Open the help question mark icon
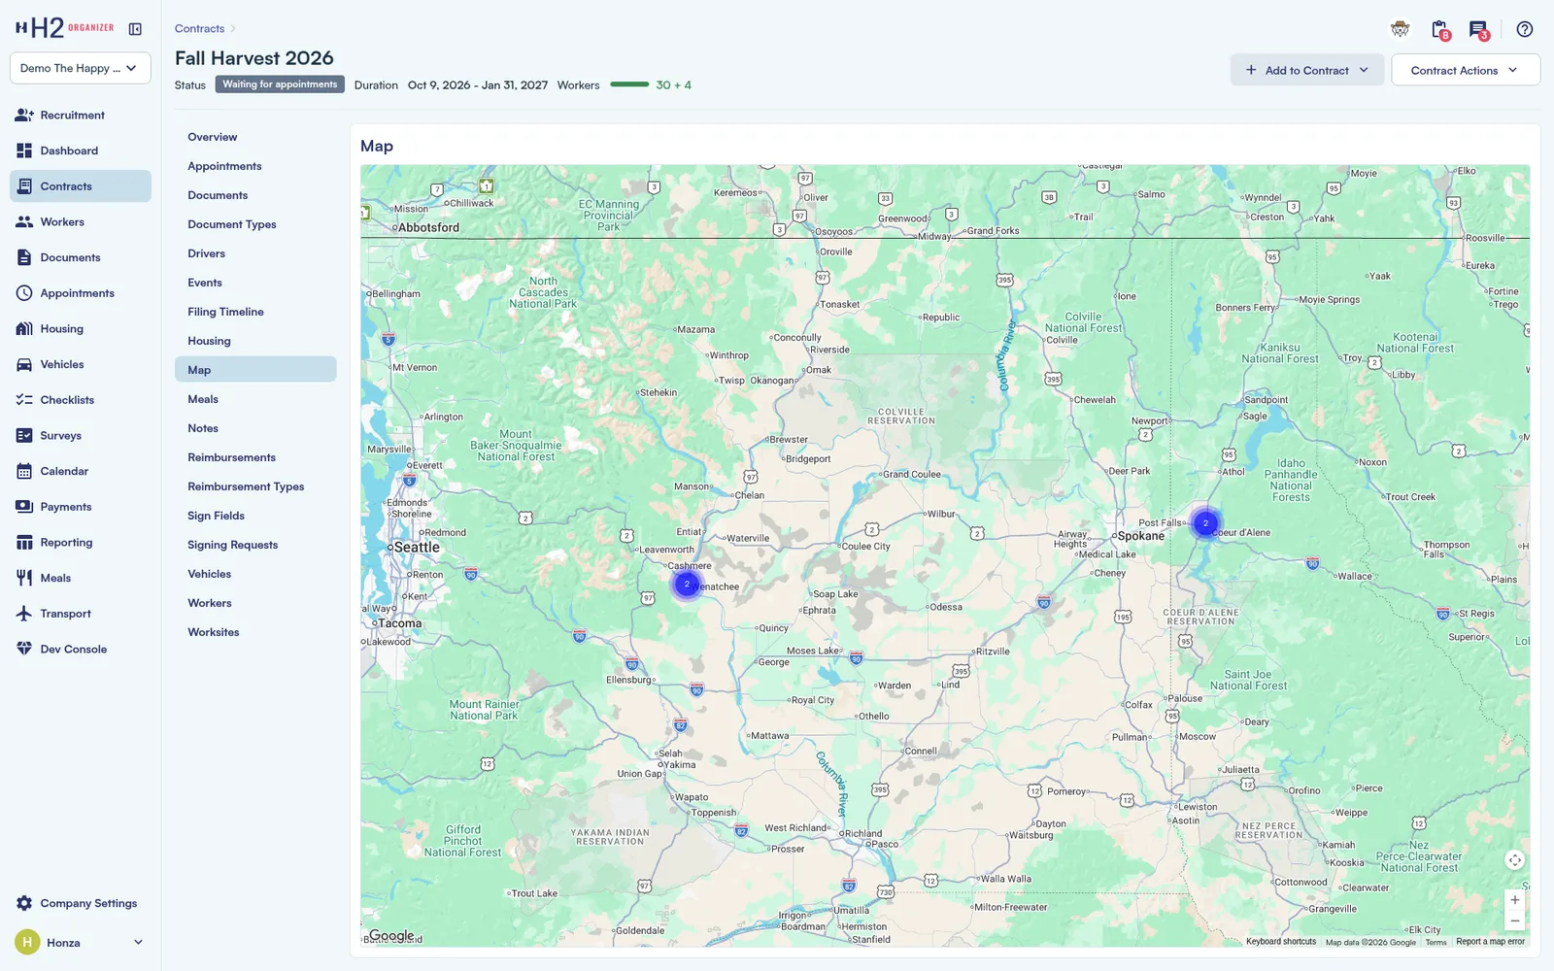Viewport: 1554px width, 971px height. [x=1525, y=29]
